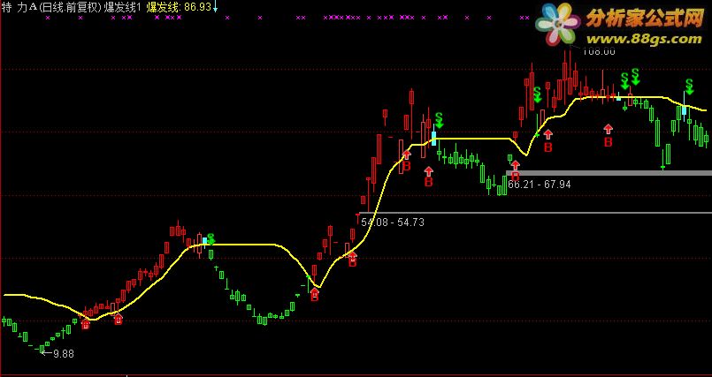712x377 pixels.
Task: Click the chart title text 特 力A(日线.前复权)
Action: (x=51, y=7)
